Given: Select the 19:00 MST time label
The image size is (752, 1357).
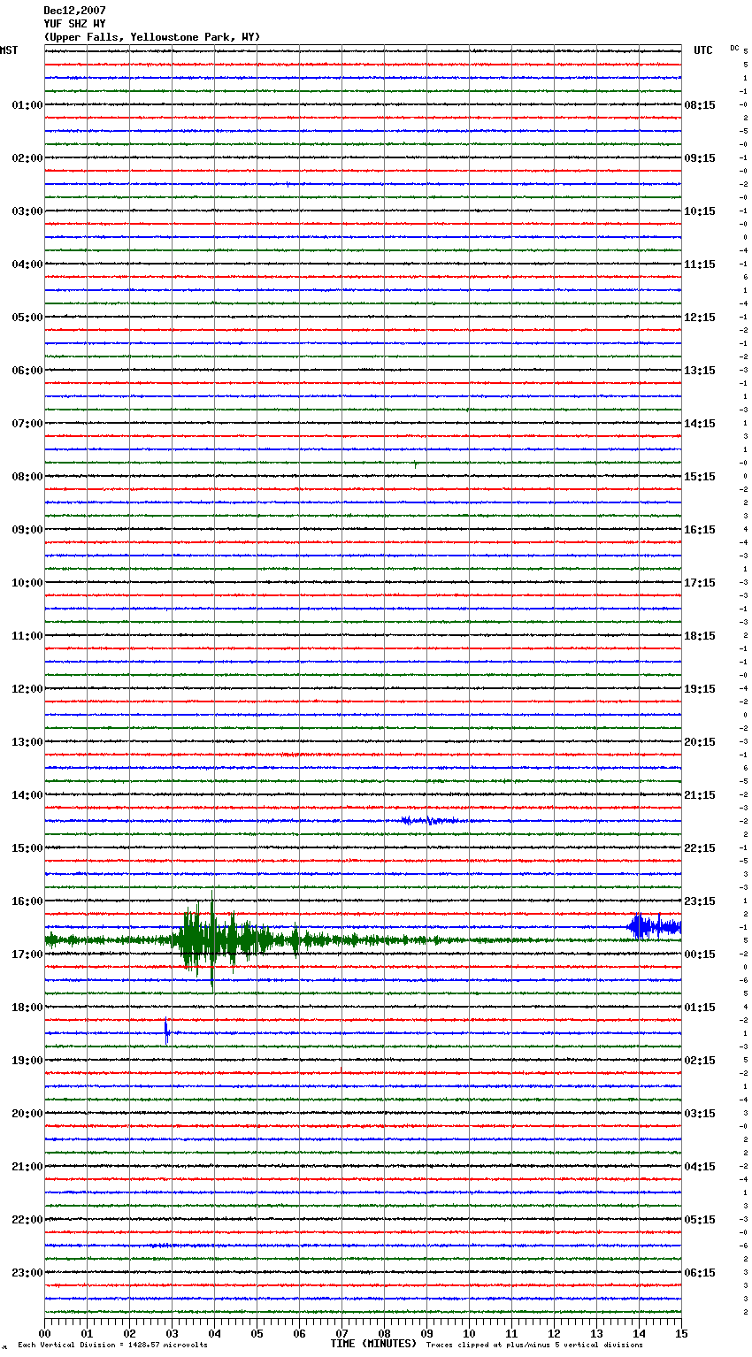Looking at the screenshot, I should pyautogui.click(x=27, y=1061).
